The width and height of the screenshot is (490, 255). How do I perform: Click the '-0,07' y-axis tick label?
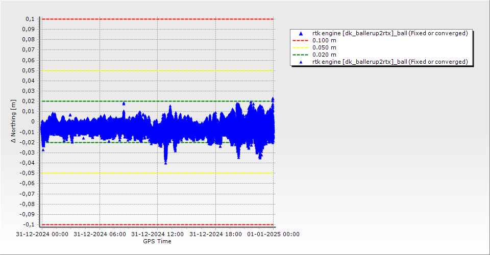coord(27,194)
